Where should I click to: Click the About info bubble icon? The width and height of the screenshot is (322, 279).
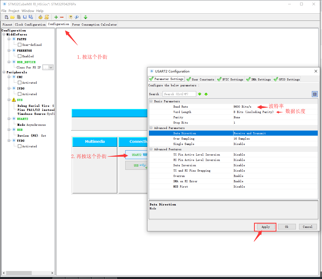tap(77, 17)
